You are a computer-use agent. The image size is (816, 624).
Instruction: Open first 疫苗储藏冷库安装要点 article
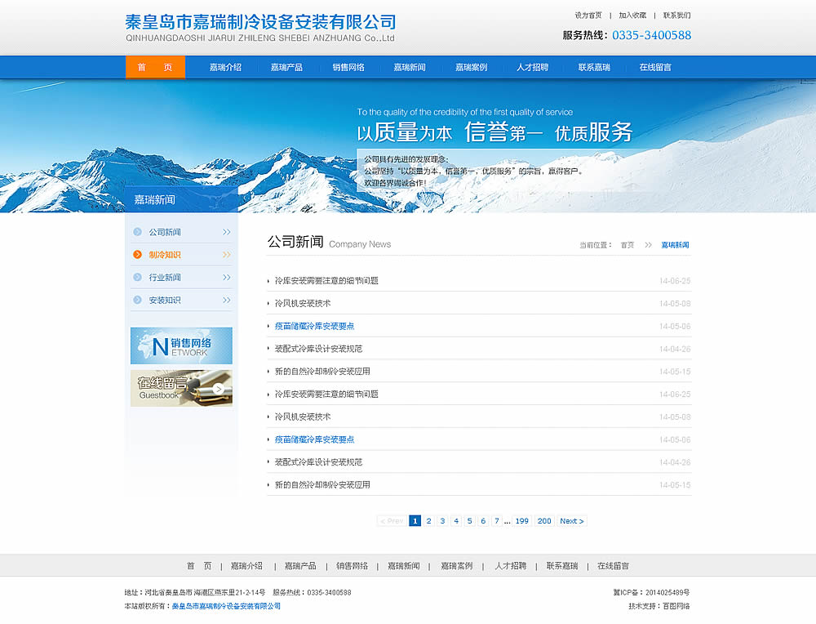314,326
